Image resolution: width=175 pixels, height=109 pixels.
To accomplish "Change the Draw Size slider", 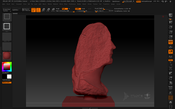I will pyautogui.click(x=101, y=11).
